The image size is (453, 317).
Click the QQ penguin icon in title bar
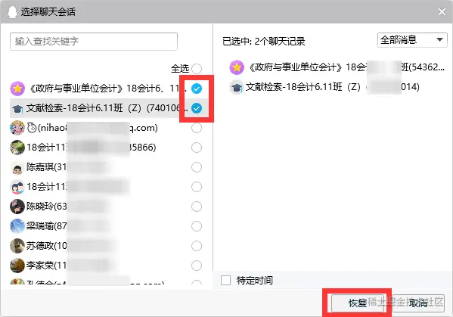coord(12,12)
